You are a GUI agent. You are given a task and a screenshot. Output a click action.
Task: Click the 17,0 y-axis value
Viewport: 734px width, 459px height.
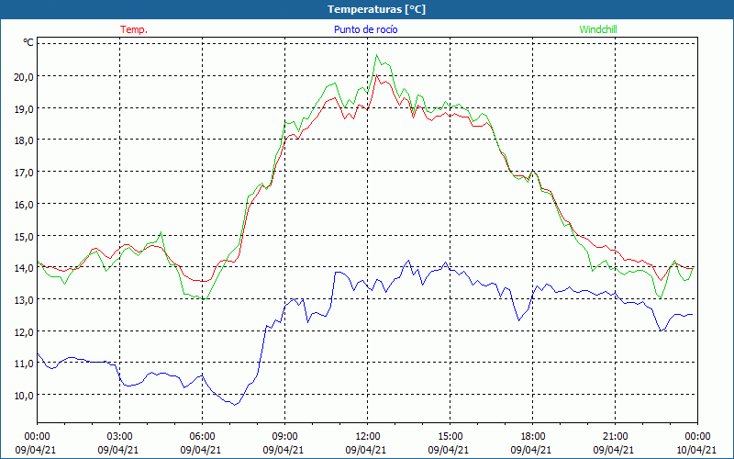pos(24,173)
